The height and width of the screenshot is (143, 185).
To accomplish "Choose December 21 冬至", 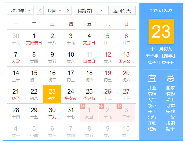I will coord(16,94).
